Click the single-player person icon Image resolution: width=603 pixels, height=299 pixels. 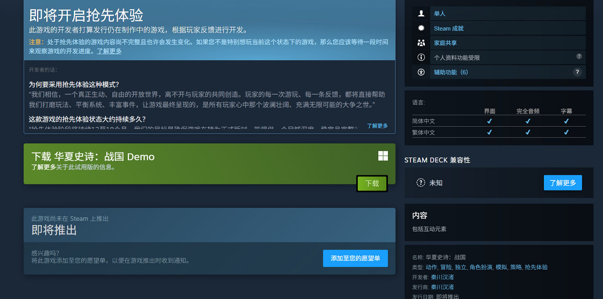421,14
